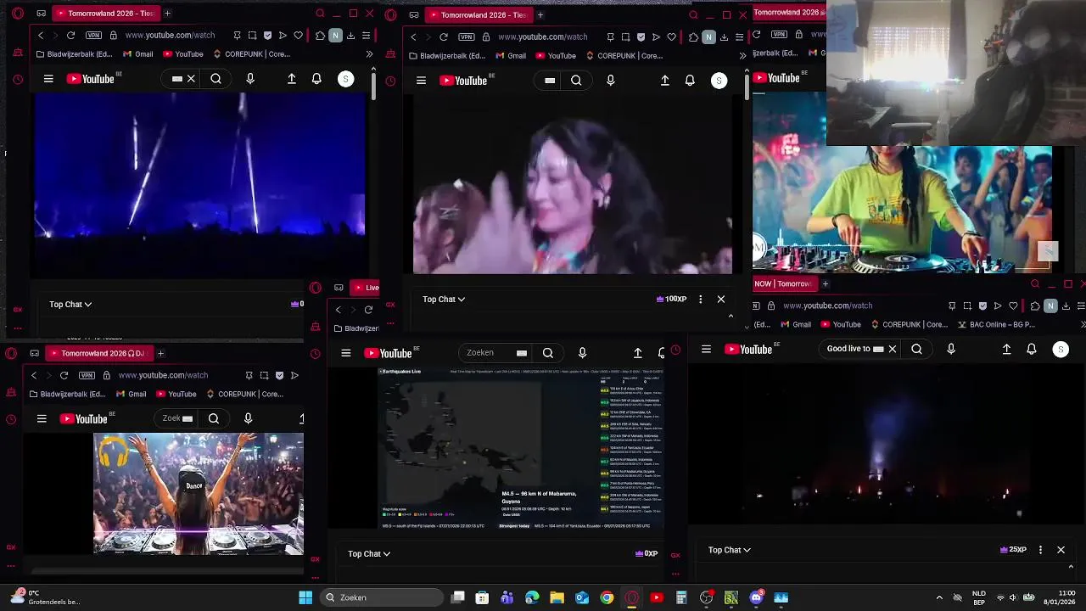This screenshot has height=611, width=1086.
Task: Select the Tomorrowland 2026 DJ tab in the bottom-left window
Action: (98, 353)
